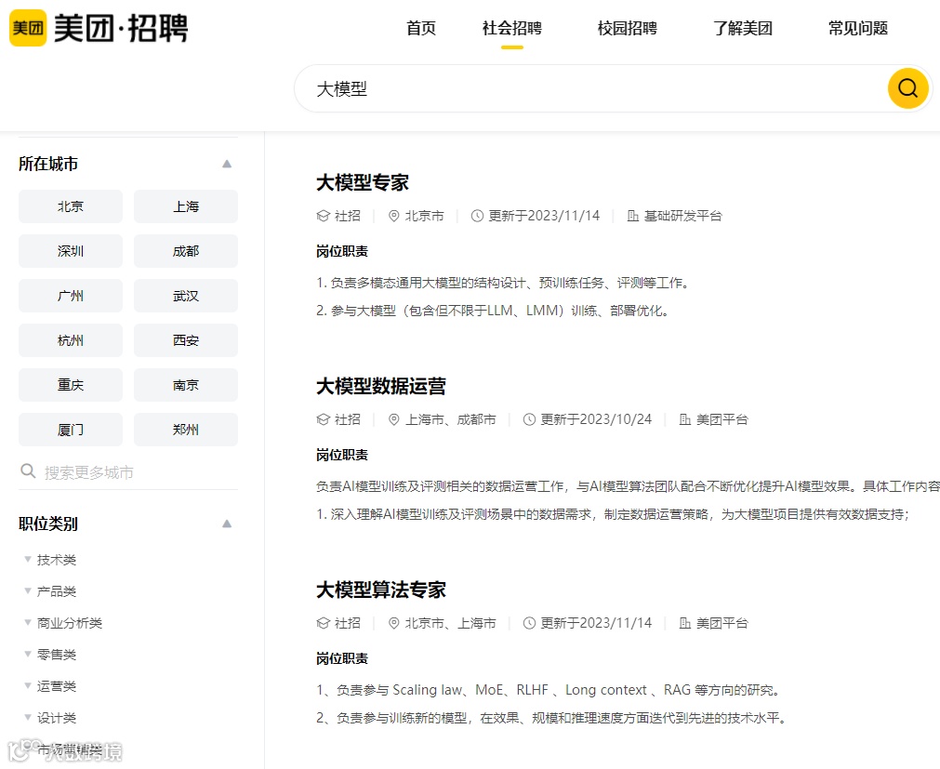This screenshot has width=940, height=769.
Task: Open the 常见问题 nav tab
Action: (x=858, y=28)
